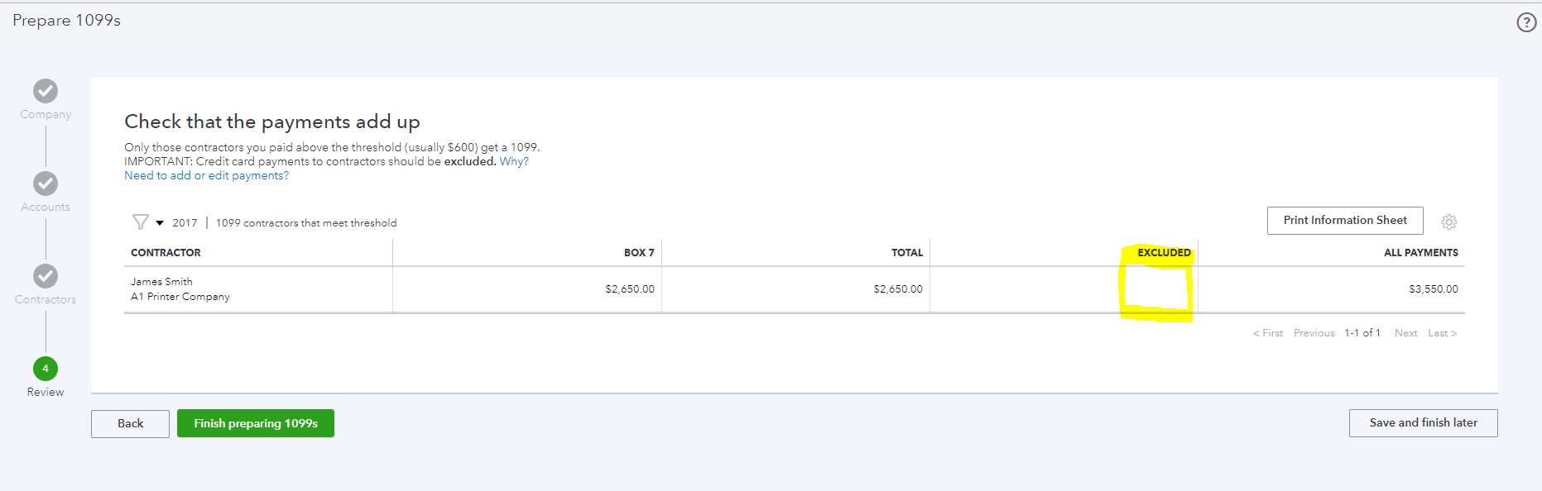Jump to Last page in pagination

tap(1442, 333)
